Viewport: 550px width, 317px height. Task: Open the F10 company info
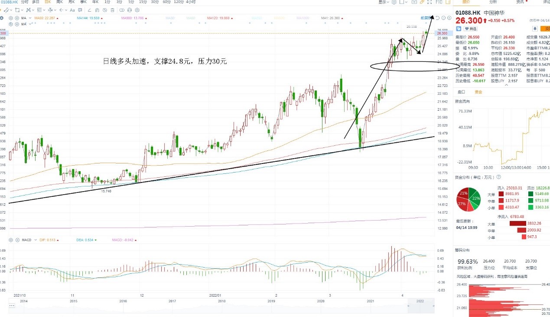point(439,2)
